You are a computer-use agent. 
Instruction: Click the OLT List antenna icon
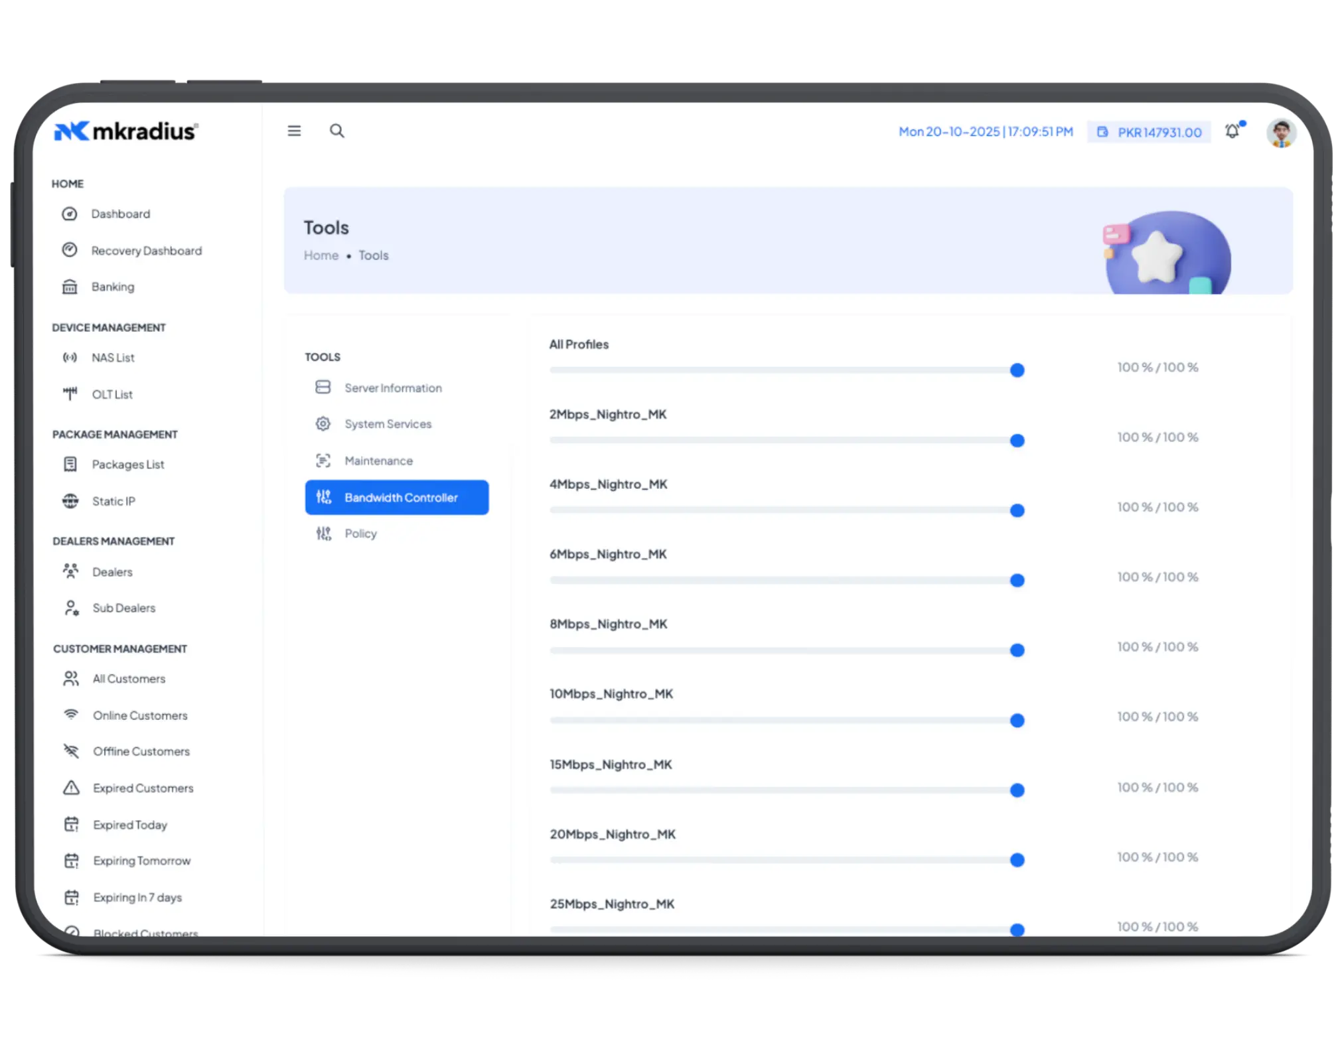click(70, 394)
